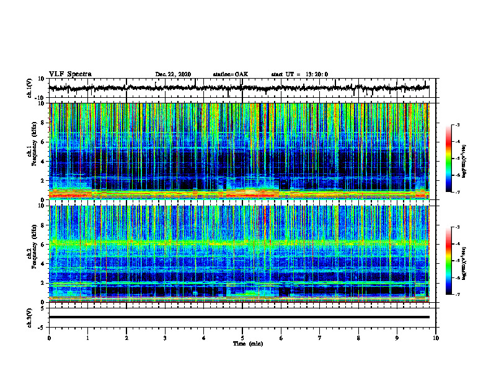
Task: Click the '-7' label on ch.1 color bar
Action: pyautogui.click(x=458, y=192)
